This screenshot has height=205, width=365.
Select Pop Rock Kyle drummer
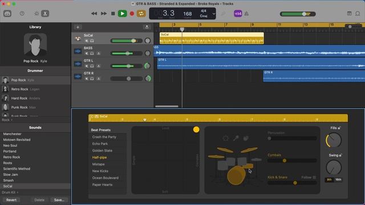[x=35, y=80]
